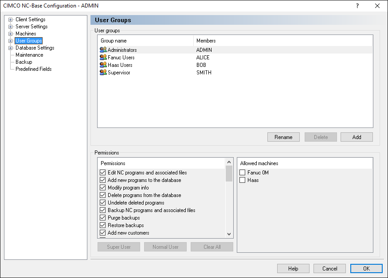This screenshot has width=388, height=278.
Task: Close the configuration dialog window
Action: click(x=377, y=6)
